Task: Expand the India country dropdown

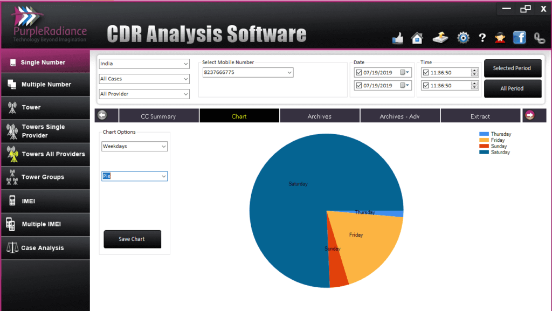Action: [x=186, y=64]
